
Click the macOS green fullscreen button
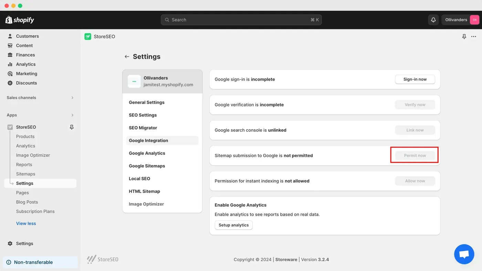point(20,6)
